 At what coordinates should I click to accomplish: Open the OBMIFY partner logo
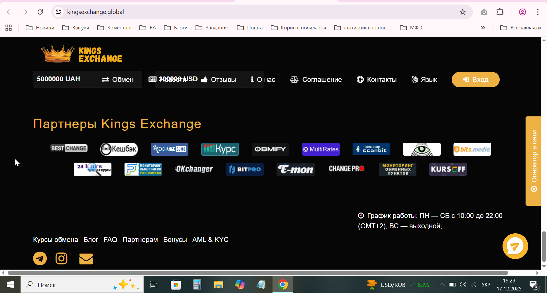tap(270, 149)
